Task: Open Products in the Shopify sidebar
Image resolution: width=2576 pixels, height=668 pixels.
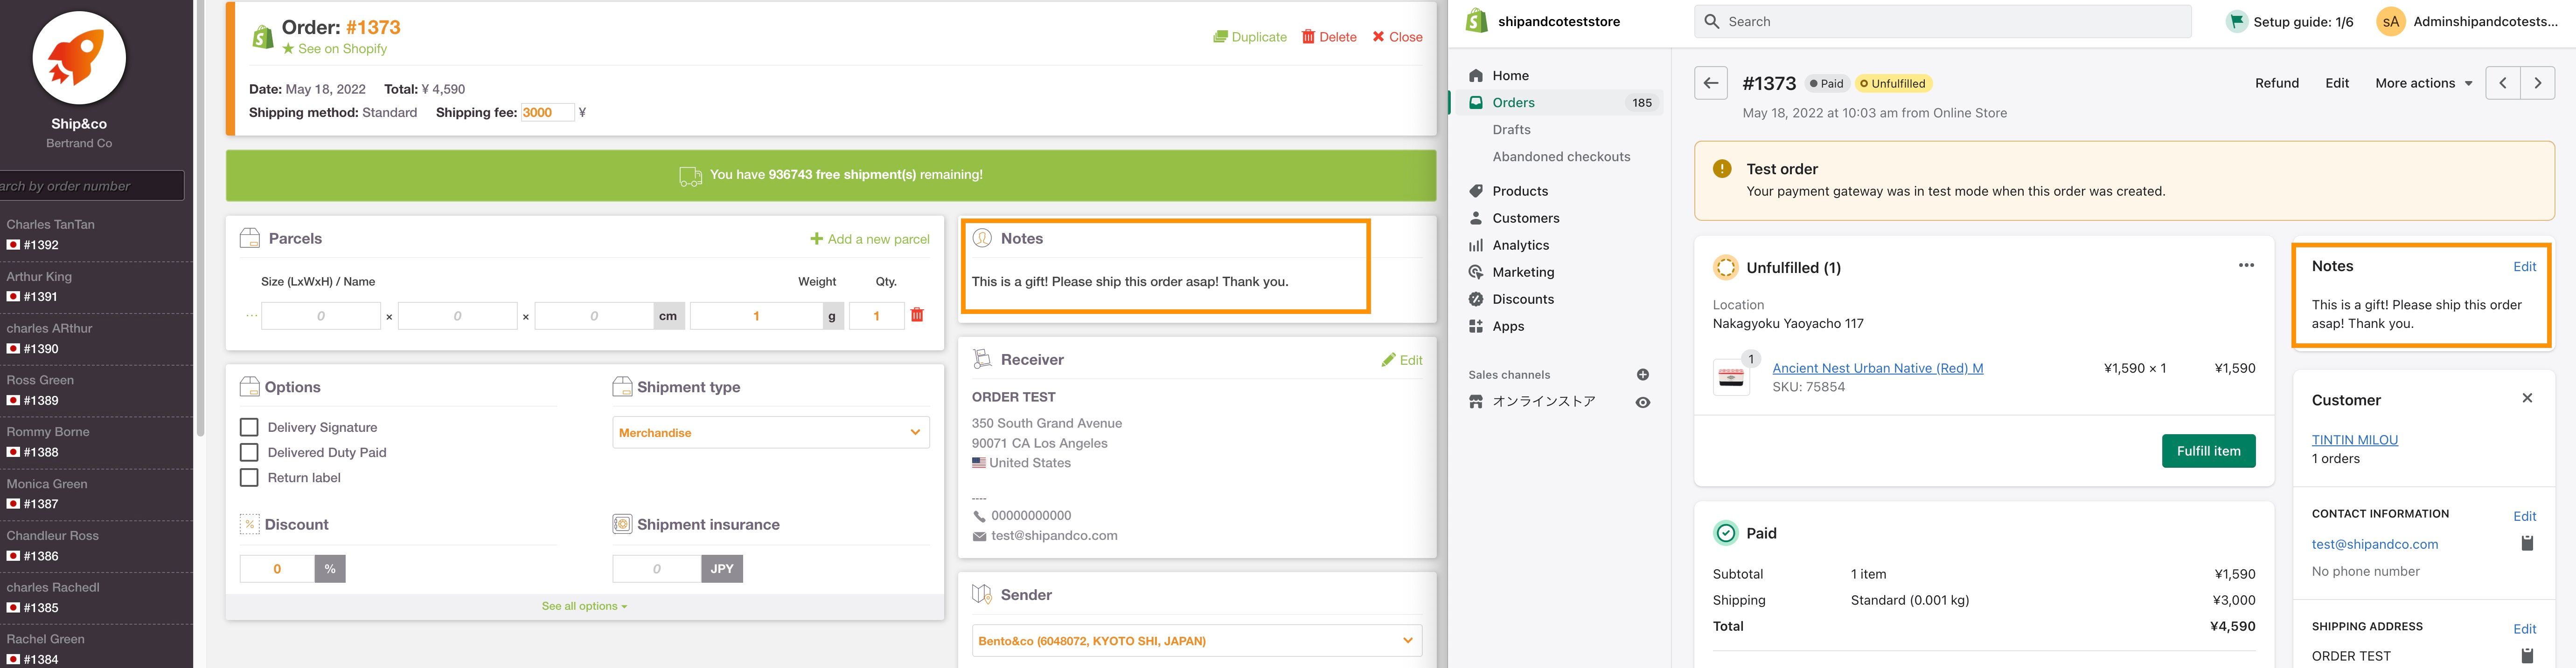Action: pyautogui.click(x=1519, y=191)
